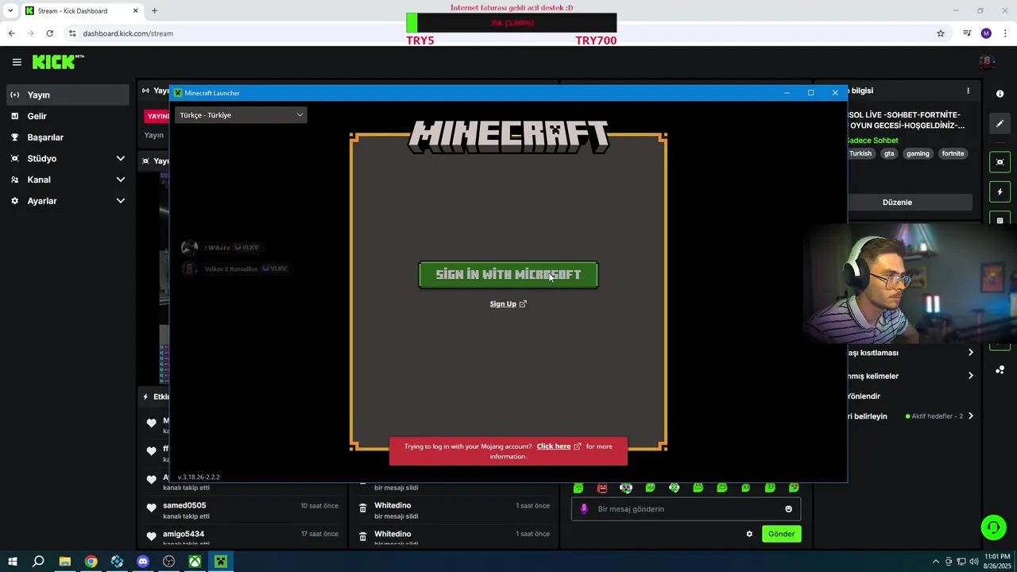Close Stream - Kick Dashboard tab

click(135, 11)
